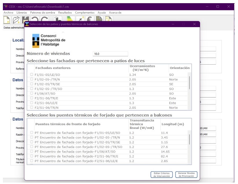Enable the F2/S1-06/LE/E facade checkbox

(x=32, y=103)
